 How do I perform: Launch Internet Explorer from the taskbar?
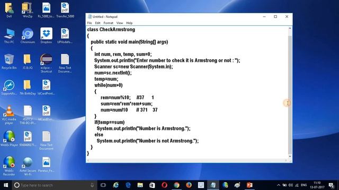[x=116, y=185]
